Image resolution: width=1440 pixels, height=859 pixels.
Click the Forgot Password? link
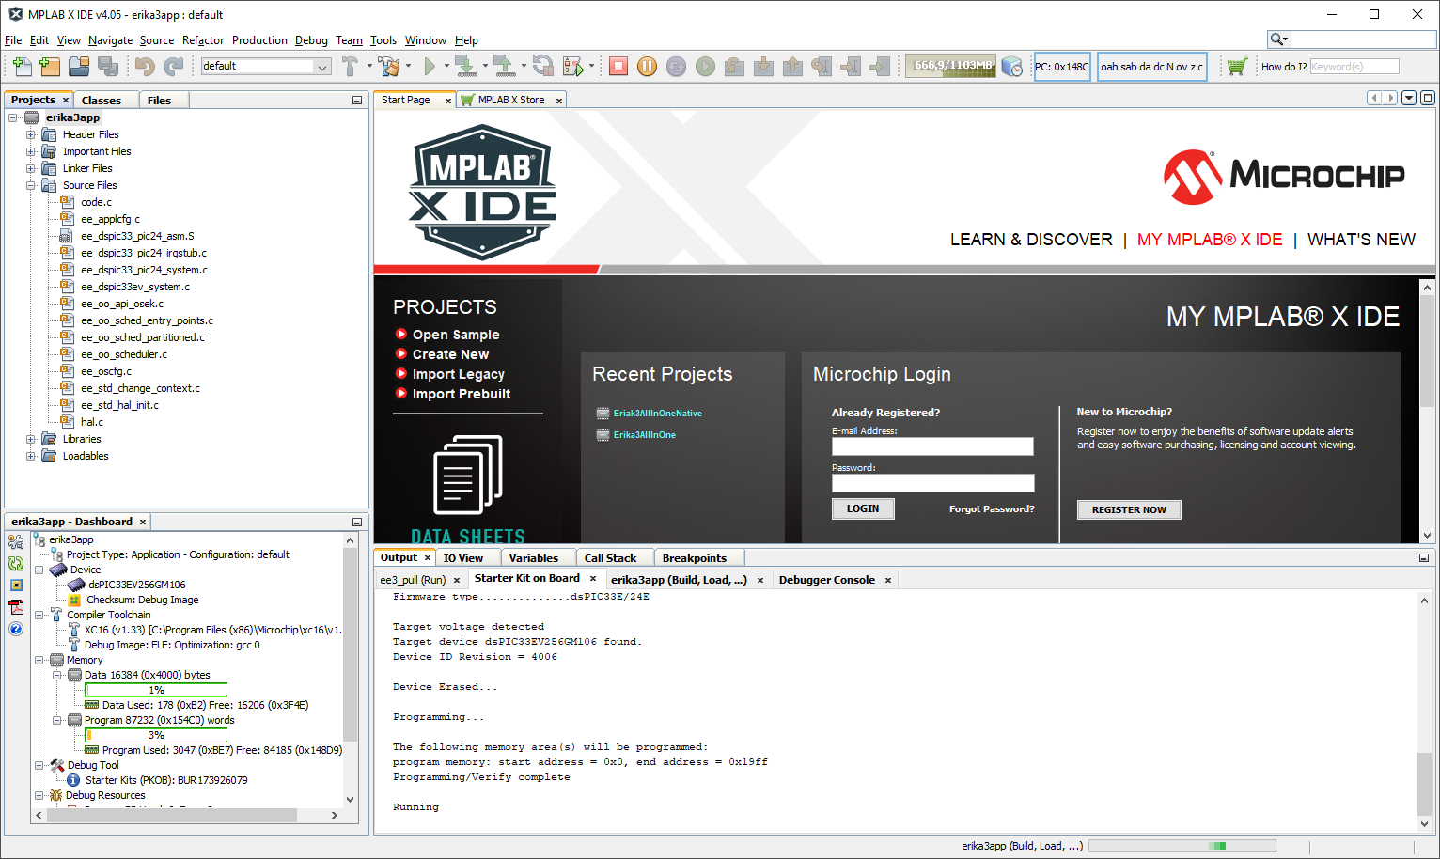click(992, 508)
